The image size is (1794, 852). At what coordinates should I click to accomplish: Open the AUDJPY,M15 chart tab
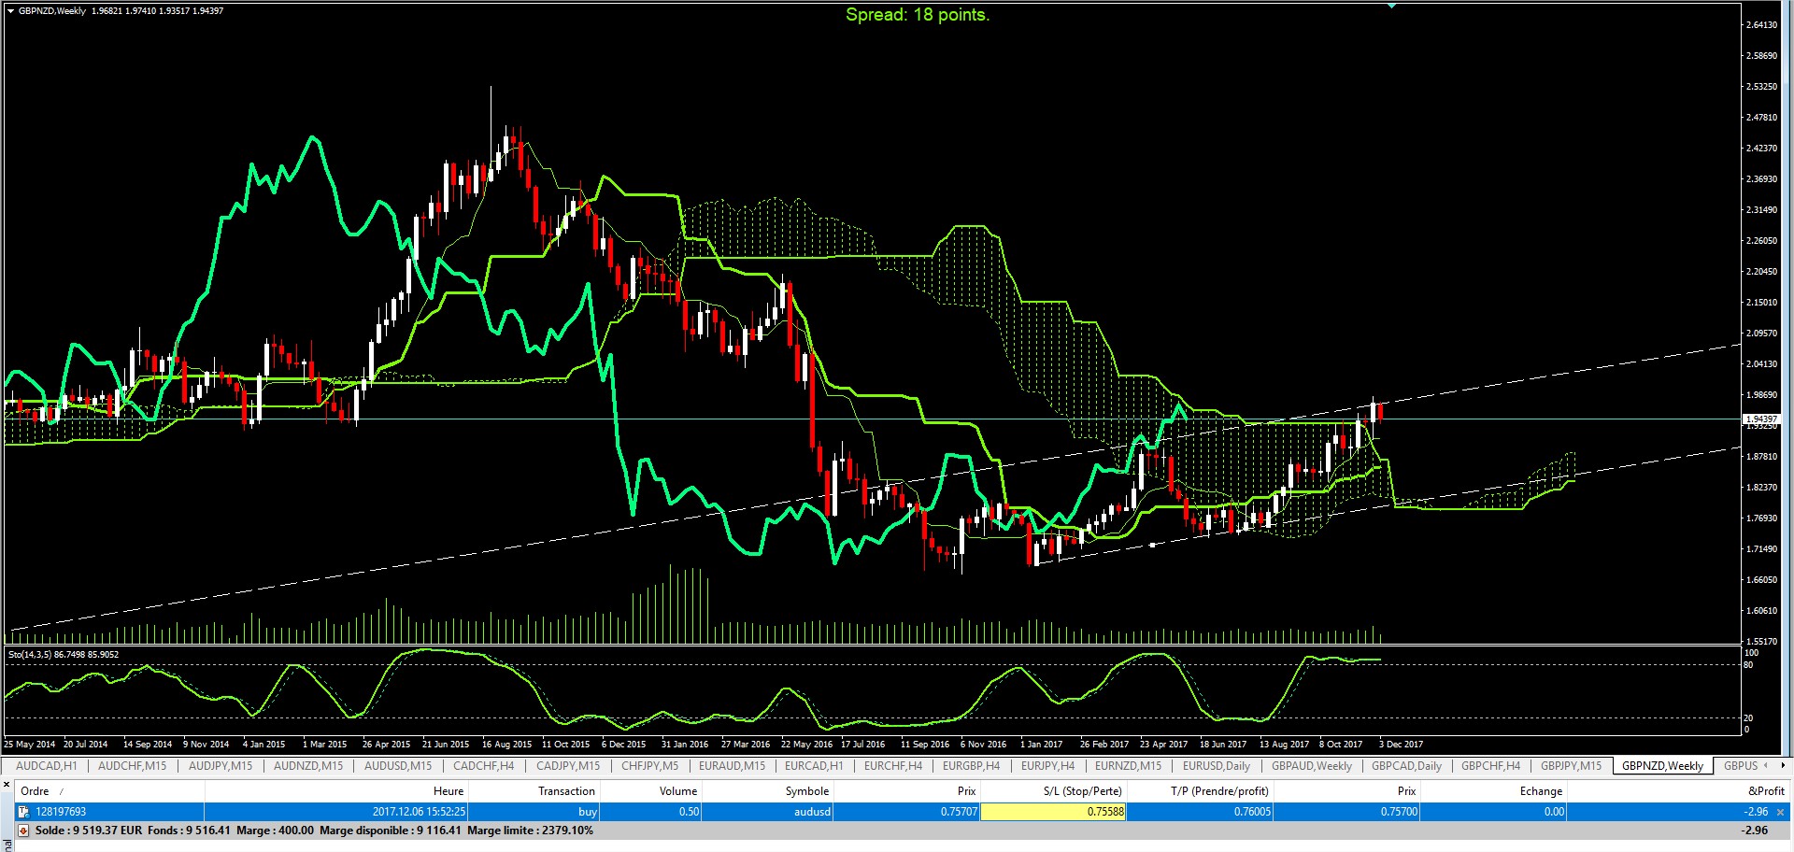pos(221,766)
